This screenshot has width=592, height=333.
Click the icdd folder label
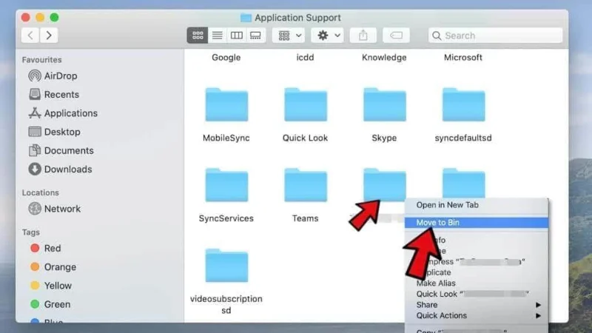[305, 58]
